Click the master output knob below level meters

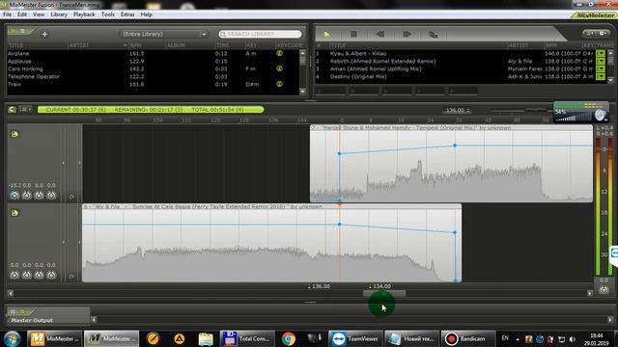604,290
